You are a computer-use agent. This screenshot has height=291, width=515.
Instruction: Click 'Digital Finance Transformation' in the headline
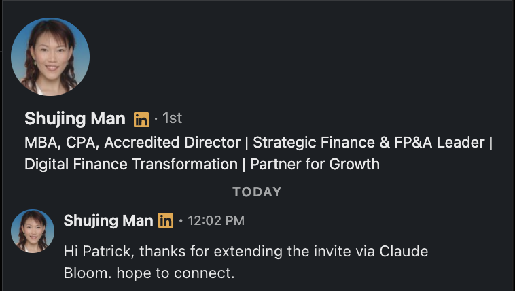(x=131, y=164)
